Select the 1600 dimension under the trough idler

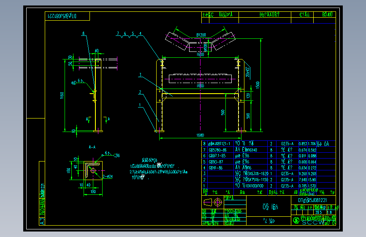(200, 54)
